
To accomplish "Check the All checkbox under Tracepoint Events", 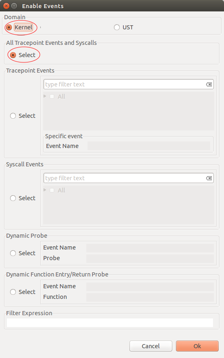I will coord(52,96).
